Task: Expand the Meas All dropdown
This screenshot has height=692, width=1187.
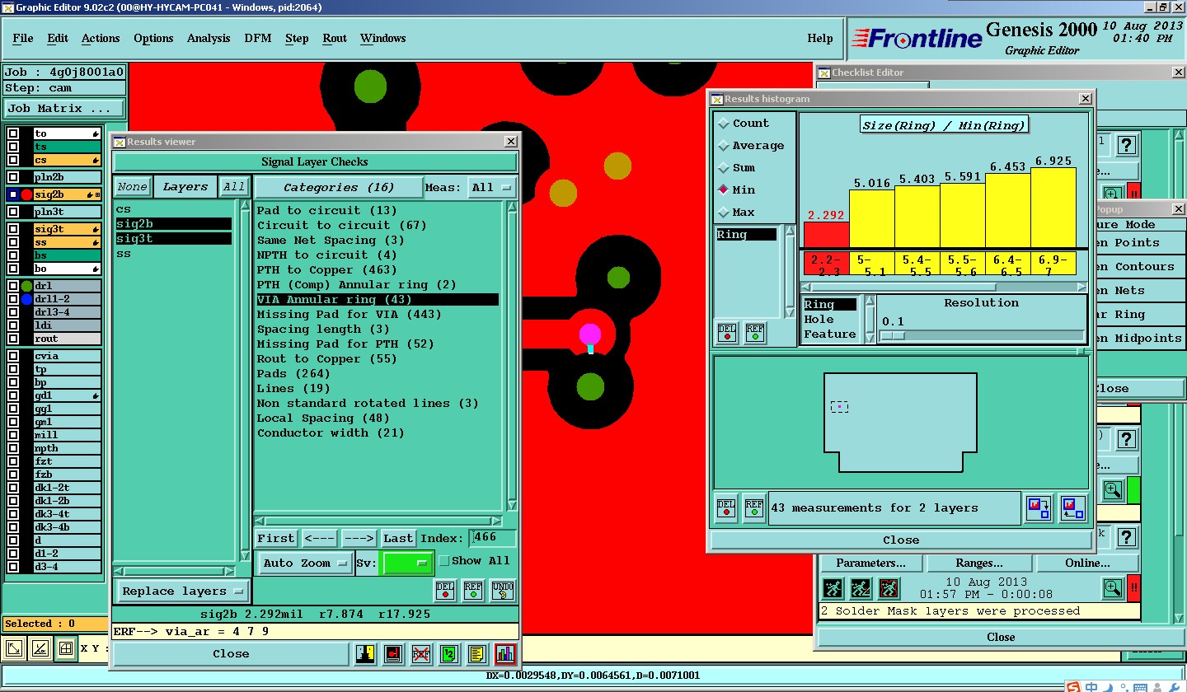Action: point(492,188)
